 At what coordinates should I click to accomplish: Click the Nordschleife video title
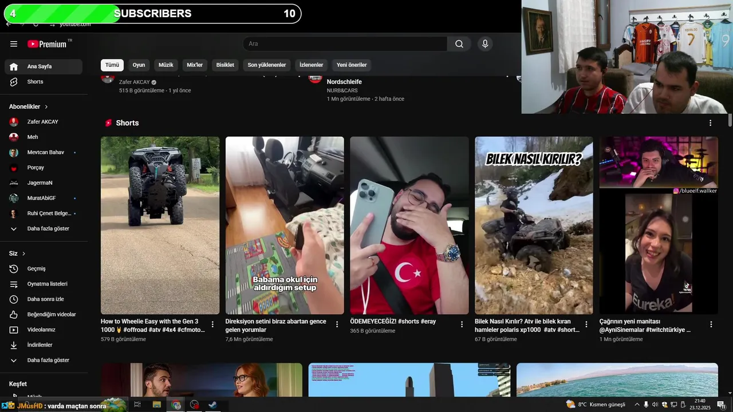pos(344,82)
